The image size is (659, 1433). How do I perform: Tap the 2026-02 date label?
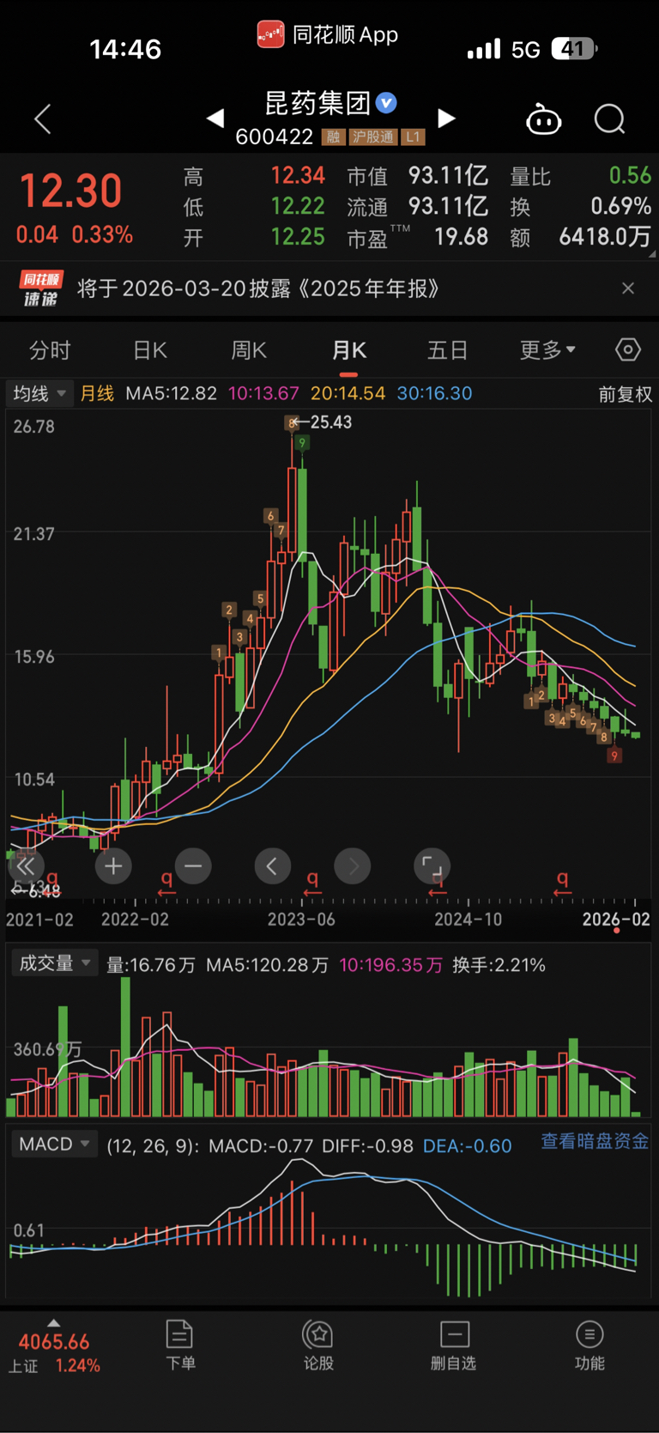click(x=616, y=920)
